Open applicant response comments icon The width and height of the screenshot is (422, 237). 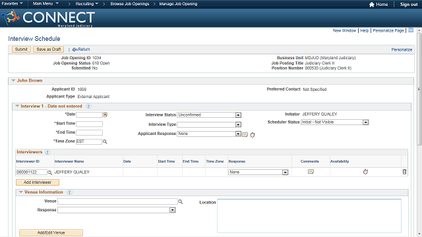pos(245,134)
